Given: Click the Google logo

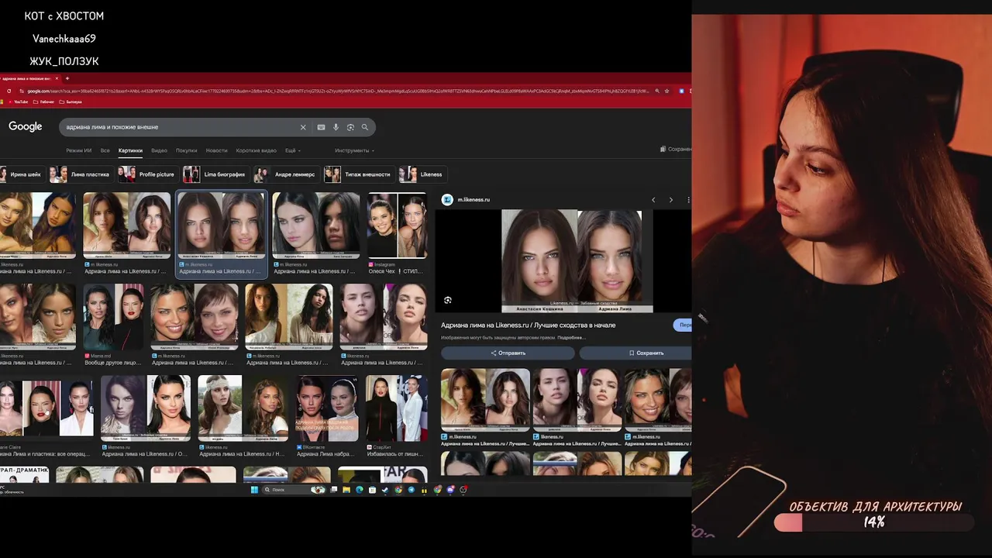Looking at the screenshot, I should [x=26, y=126].
